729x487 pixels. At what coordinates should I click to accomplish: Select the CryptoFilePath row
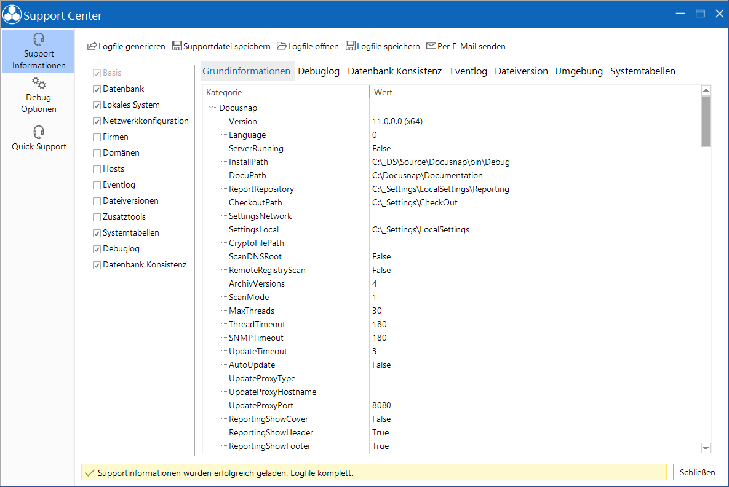(x=444, y=242)
